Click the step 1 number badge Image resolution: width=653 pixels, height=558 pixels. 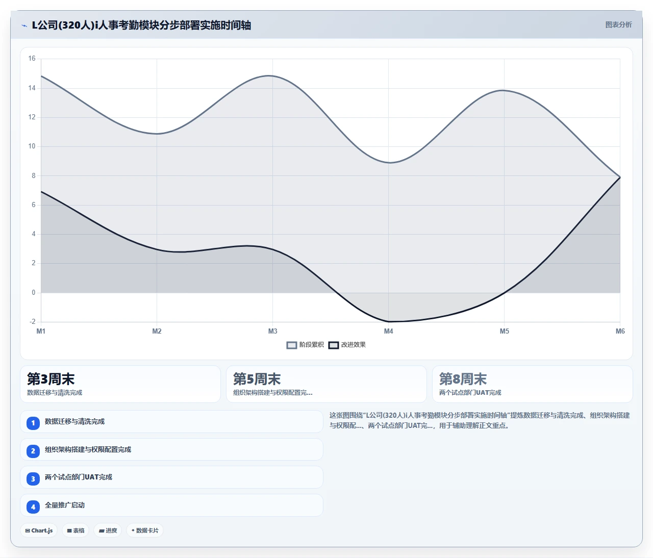tap(33, 423)
